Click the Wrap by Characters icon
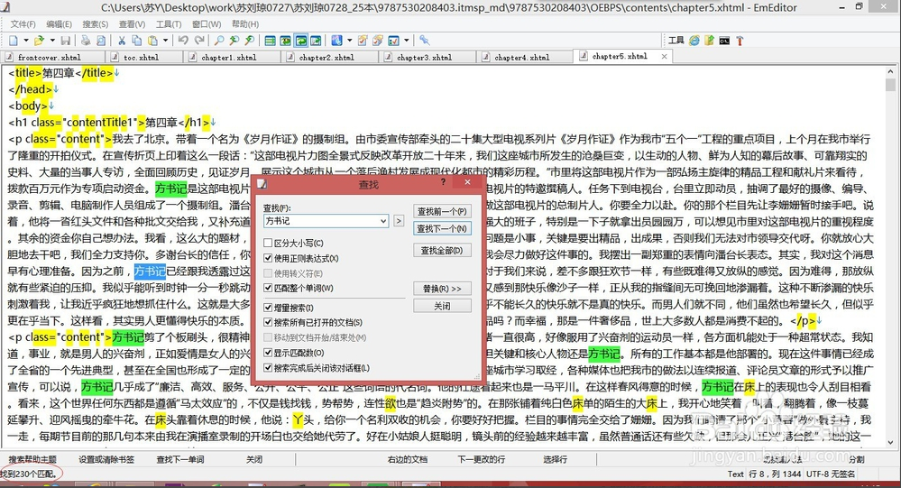This screenshot has height=488, width=901. 286,41
